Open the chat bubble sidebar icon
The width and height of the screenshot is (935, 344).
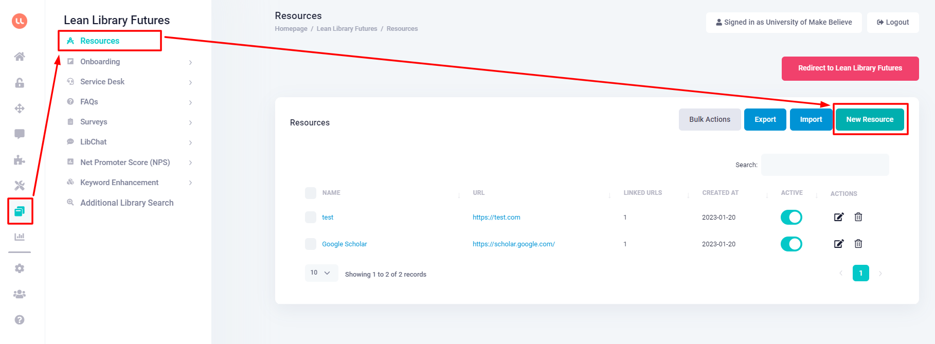(20, 134)
